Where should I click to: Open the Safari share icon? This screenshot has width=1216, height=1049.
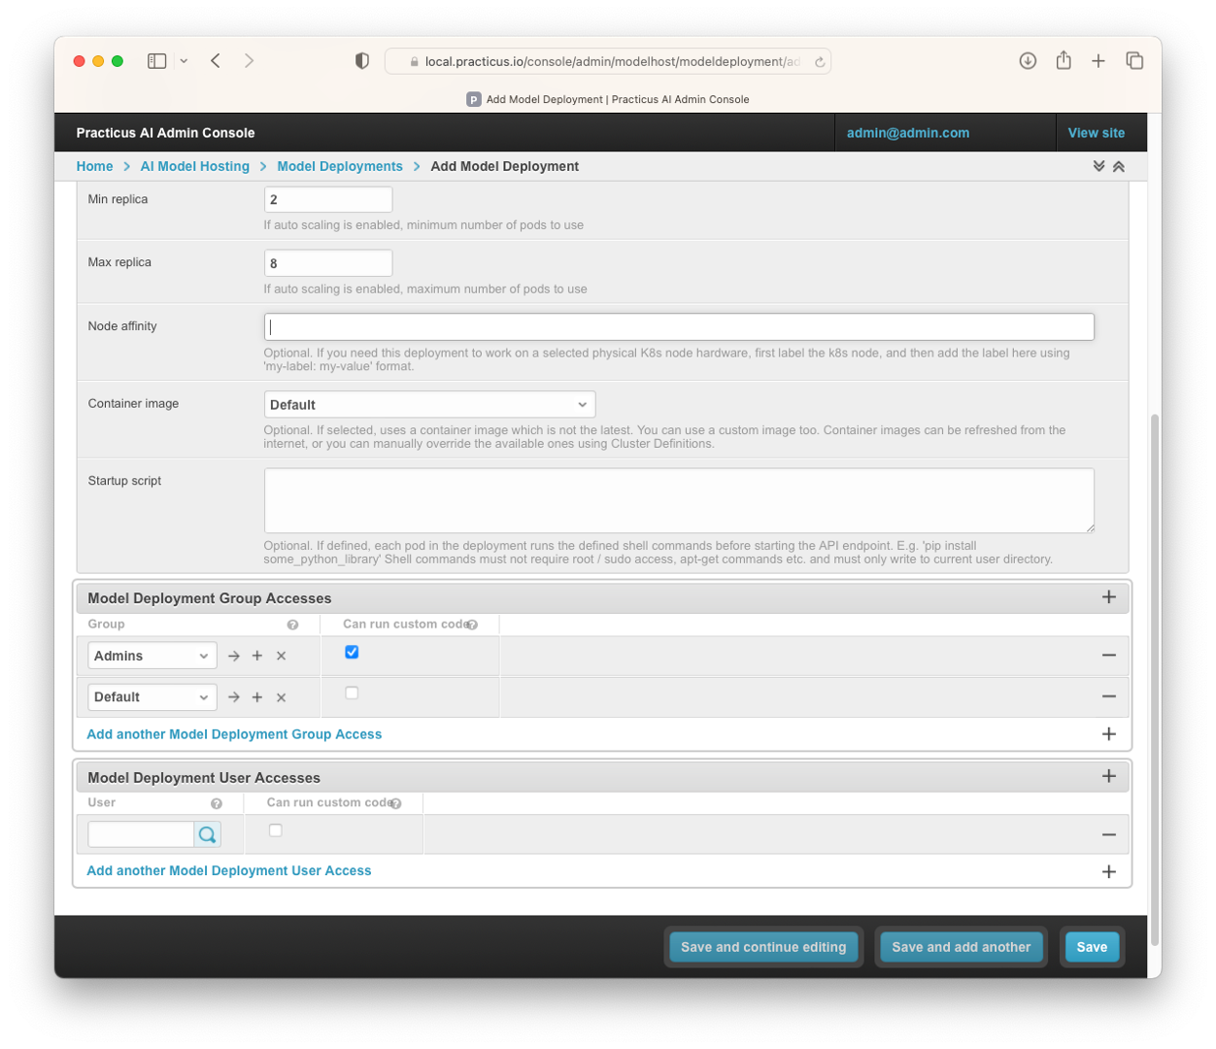pos(1064,60)
